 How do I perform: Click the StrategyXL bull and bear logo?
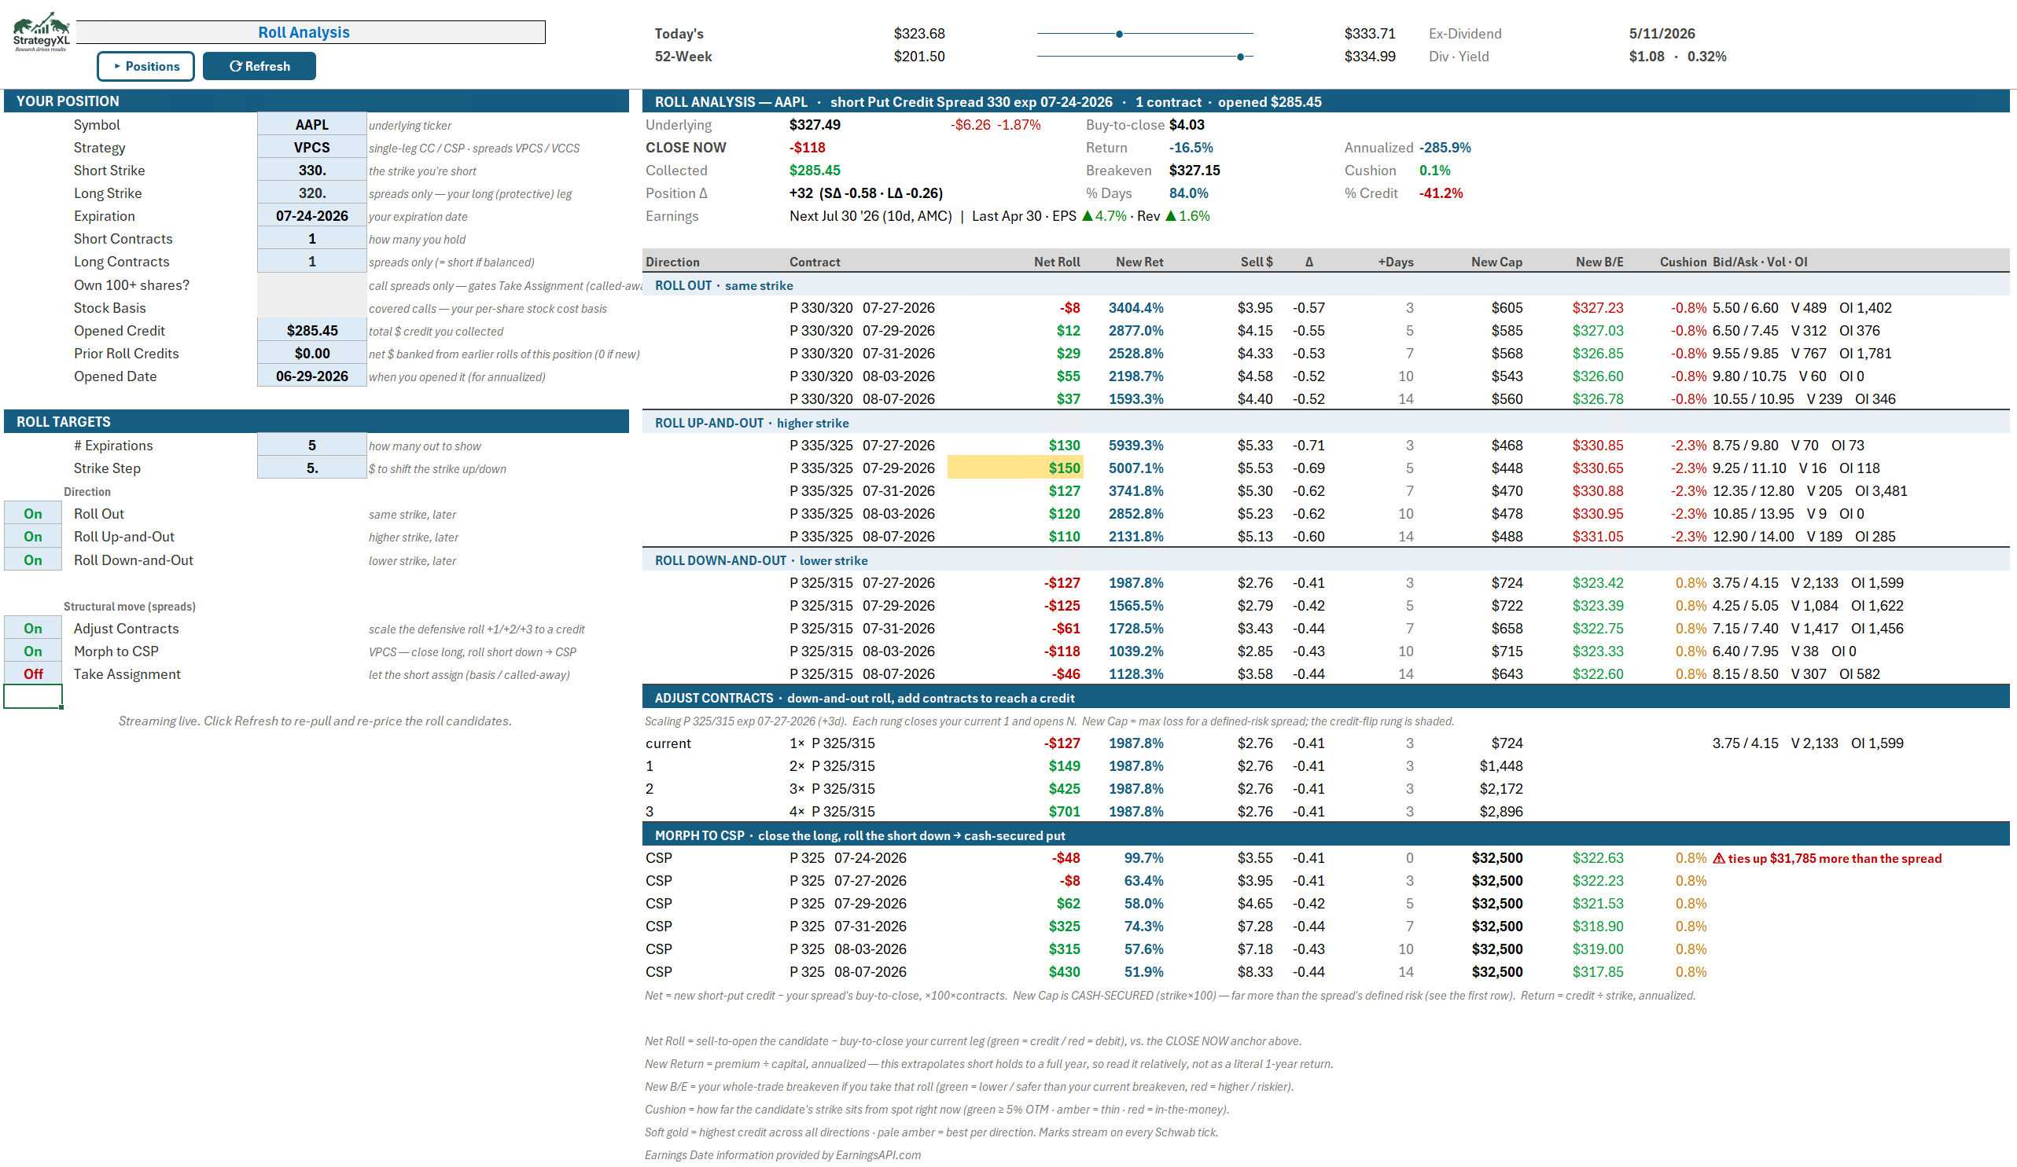tap(41, 31)
